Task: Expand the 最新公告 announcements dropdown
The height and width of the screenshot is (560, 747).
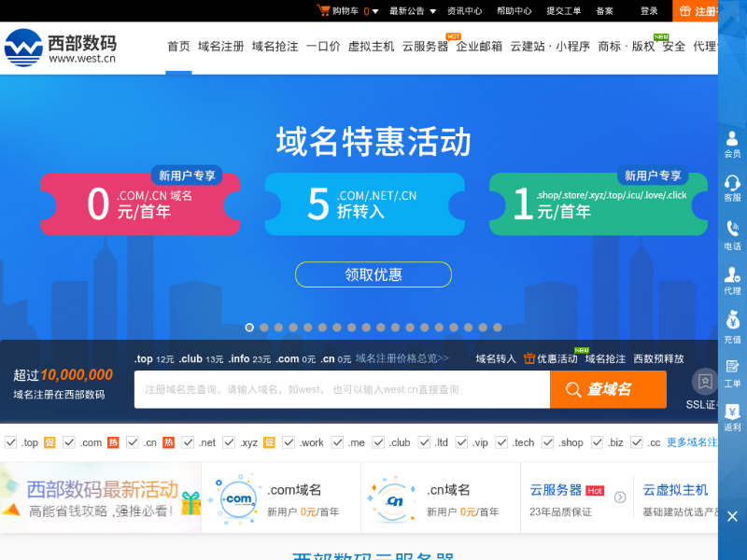Action: [x=432, y=11]
